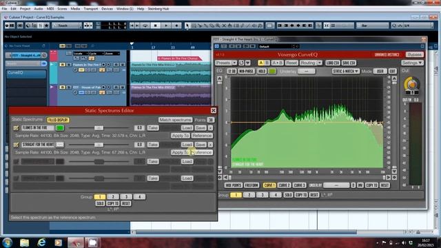
Task: Open the Audio menu
Action: (39, 9)
